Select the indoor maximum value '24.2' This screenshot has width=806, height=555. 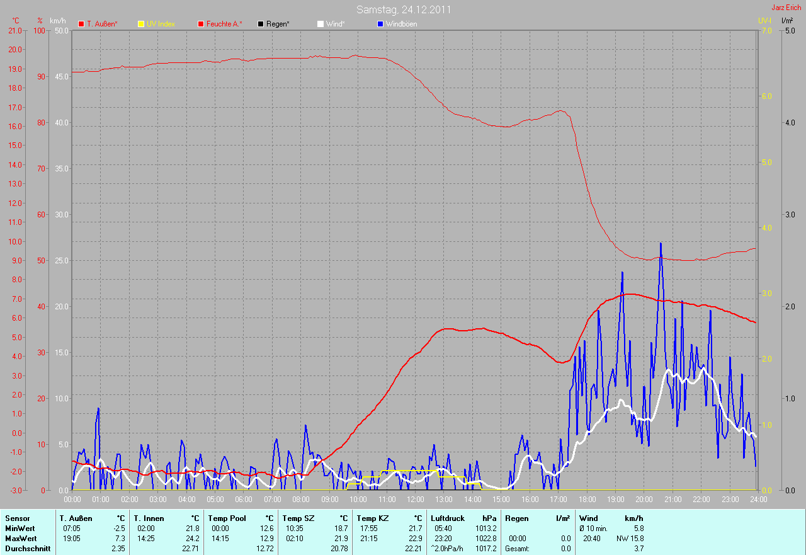(193, 539)
